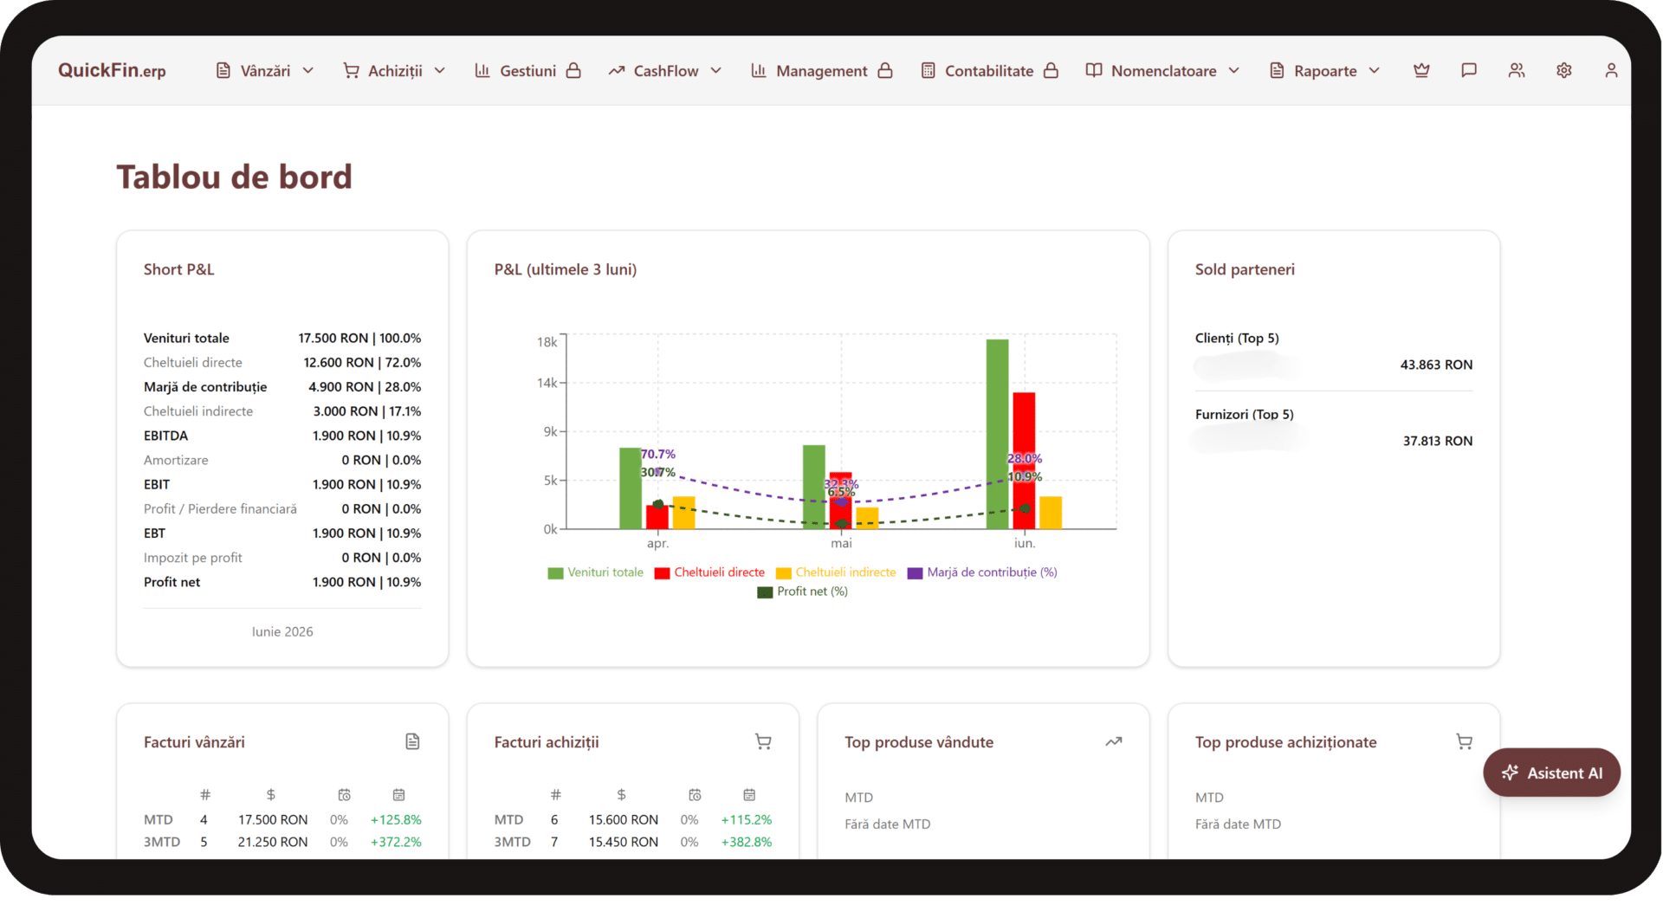
Task: Toggle Venituri totale series in chart legend
Action: 596,572
